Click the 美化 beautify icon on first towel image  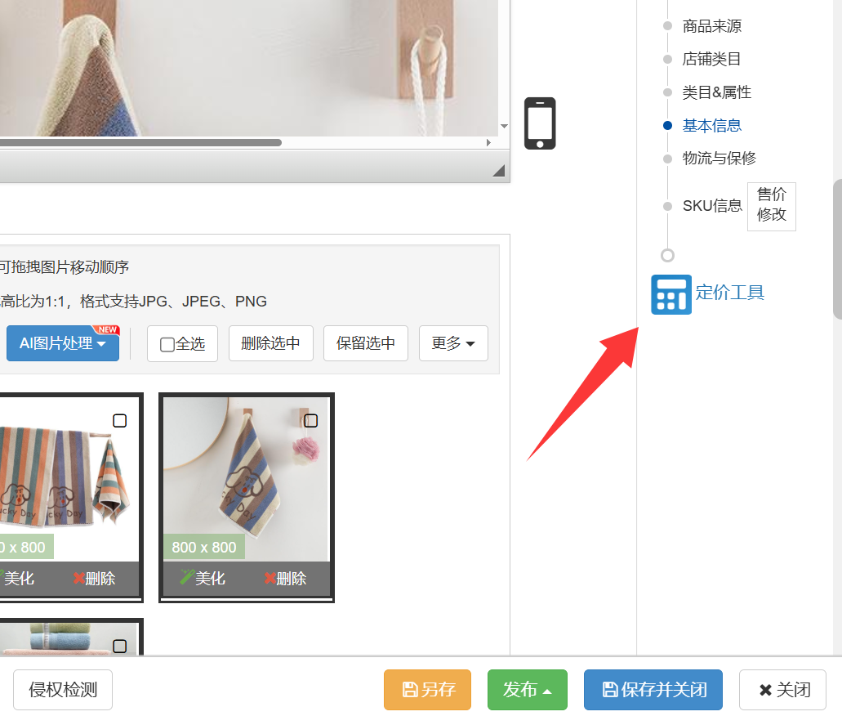[3, 578]
